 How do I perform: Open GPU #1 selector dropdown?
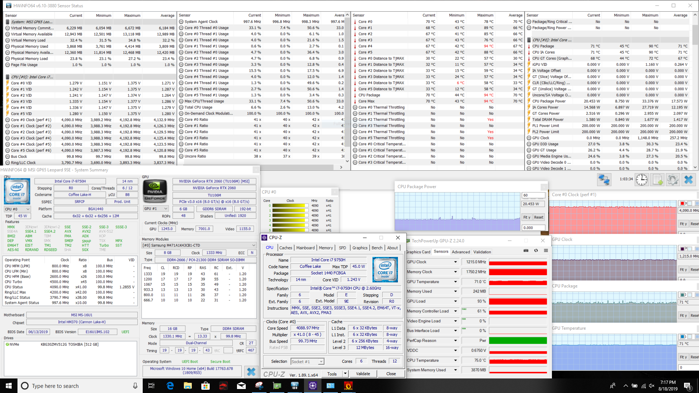(155, 209)
